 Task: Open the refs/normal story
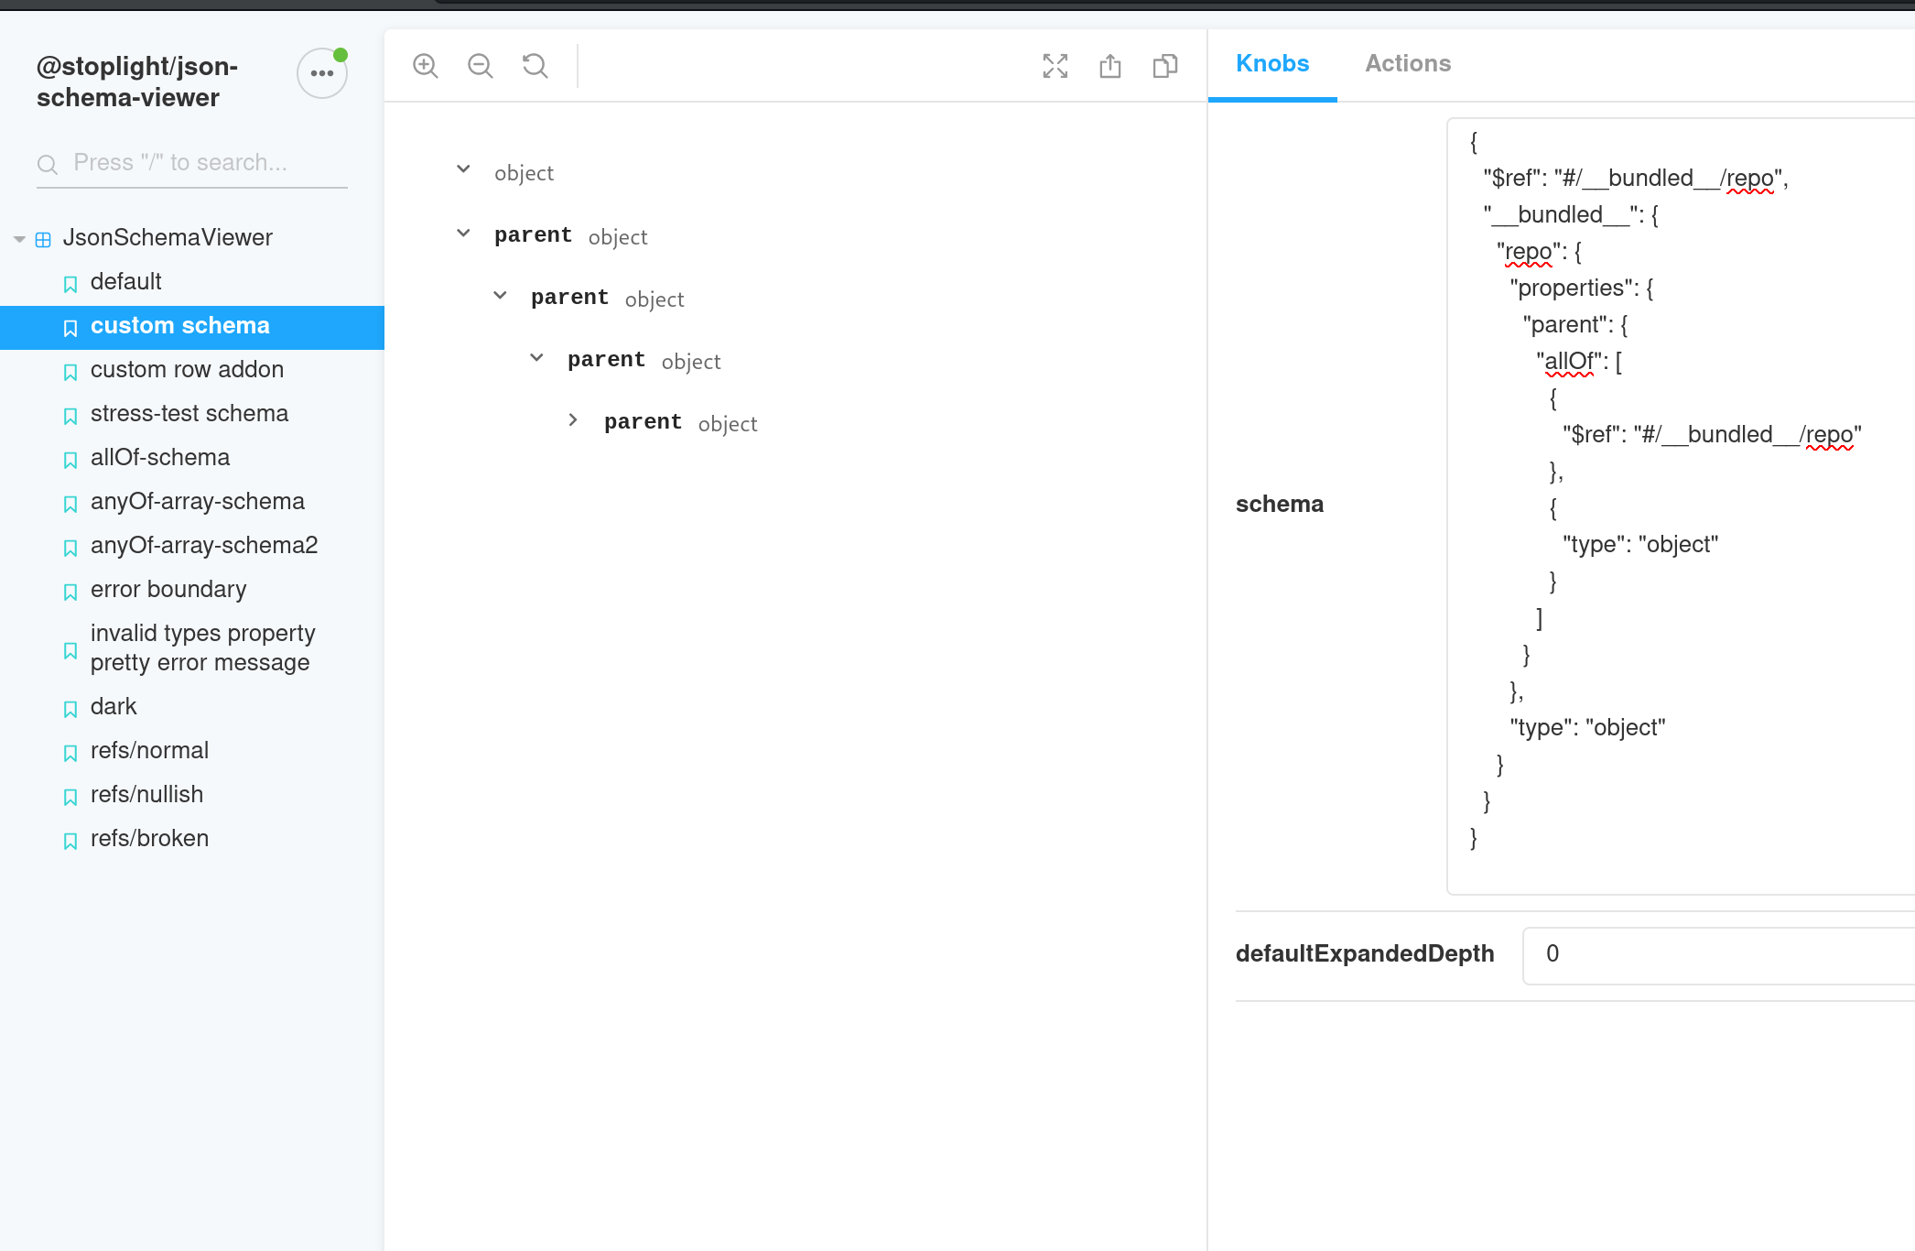[x=192, y=751]
